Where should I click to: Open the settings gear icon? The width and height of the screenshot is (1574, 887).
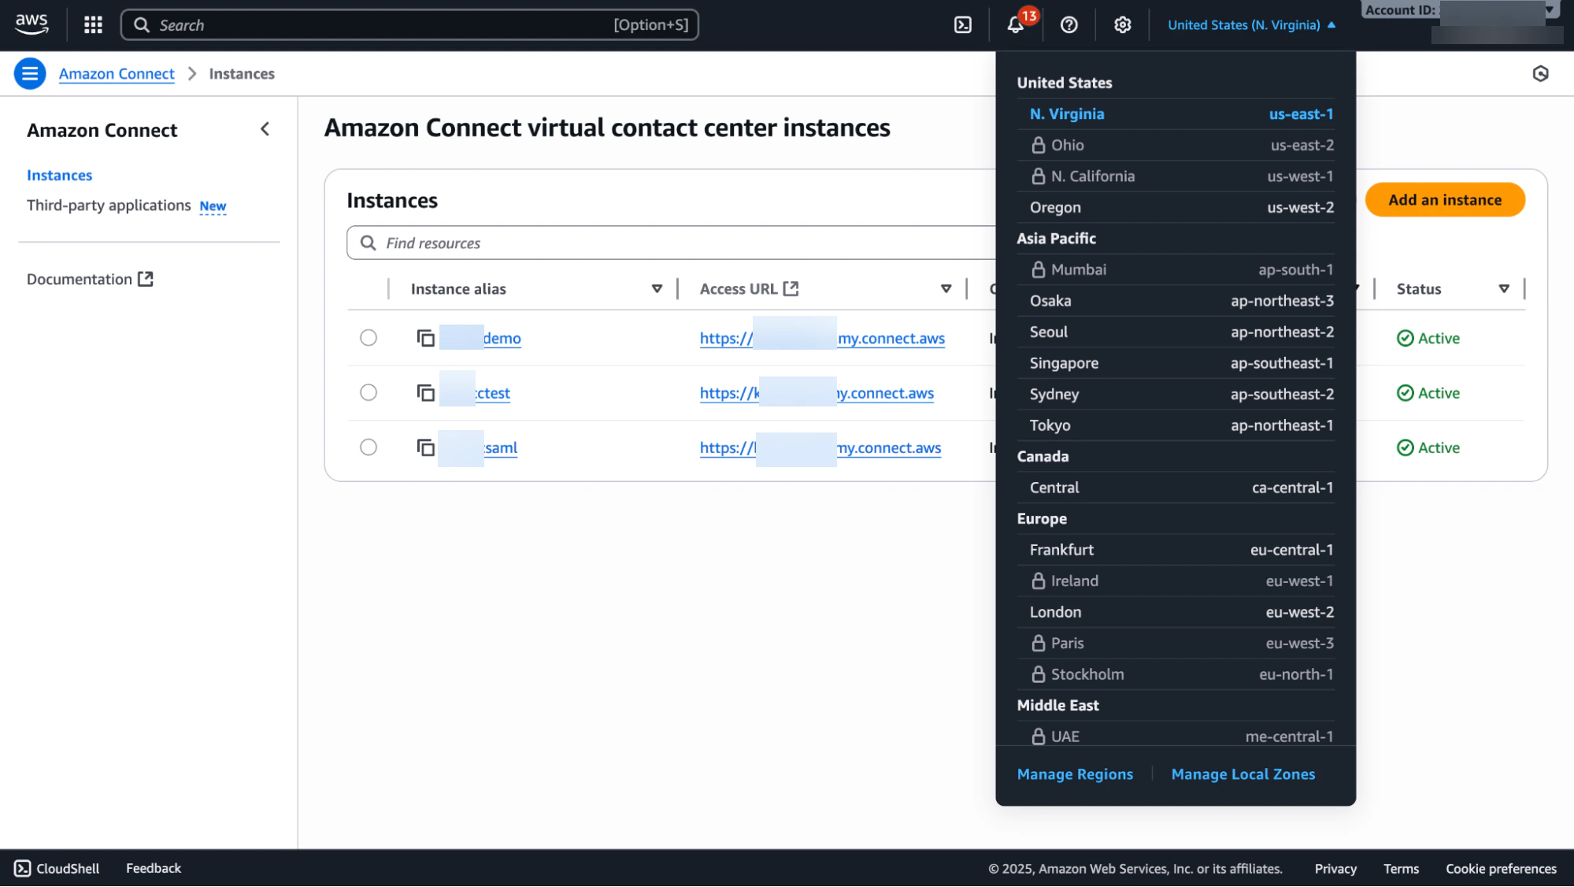(x=1121, y=24)
